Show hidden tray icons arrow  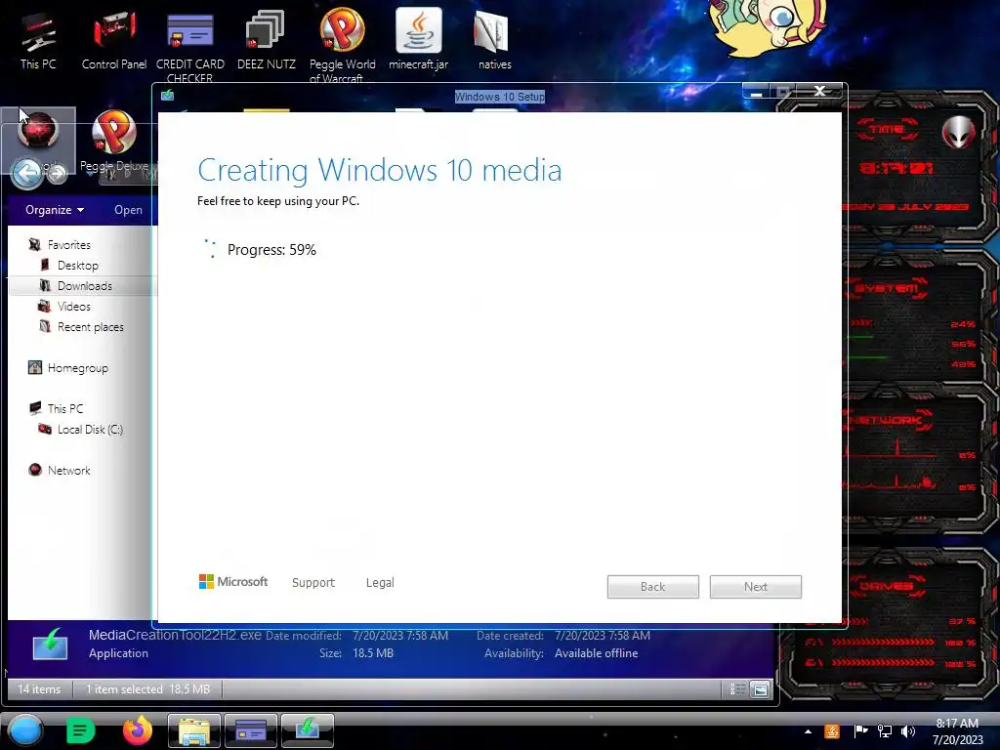(x=808, y=731)
